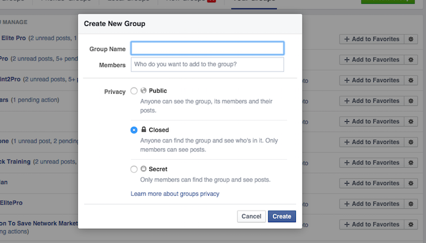The height and width of the screenshot is (243, 426).
Task: Open gear options for Training group row
Action: [x=411, y=163]
